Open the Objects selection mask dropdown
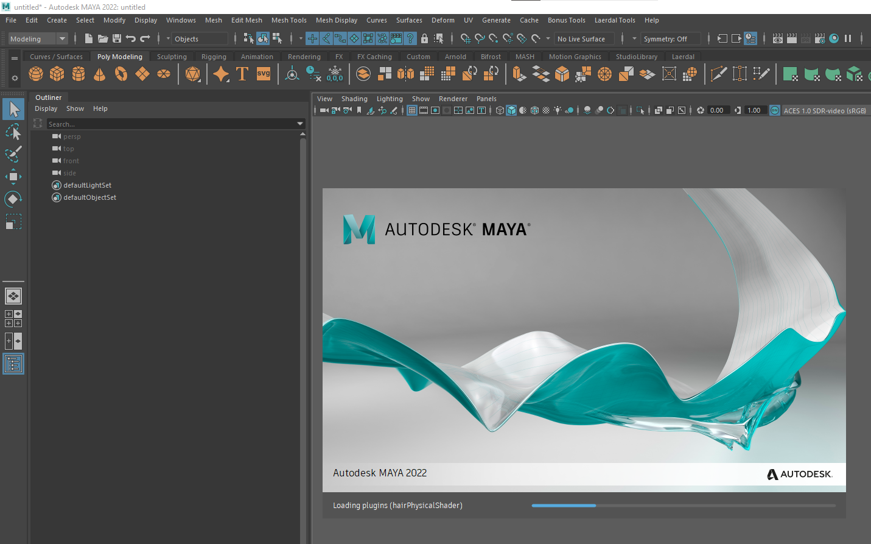 point(200,38)
